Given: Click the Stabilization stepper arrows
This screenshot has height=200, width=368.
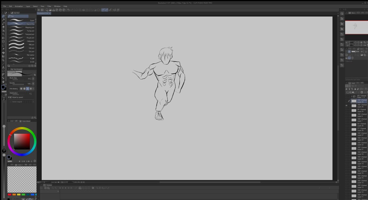Looking at the screenshot, I should (31, 93).
